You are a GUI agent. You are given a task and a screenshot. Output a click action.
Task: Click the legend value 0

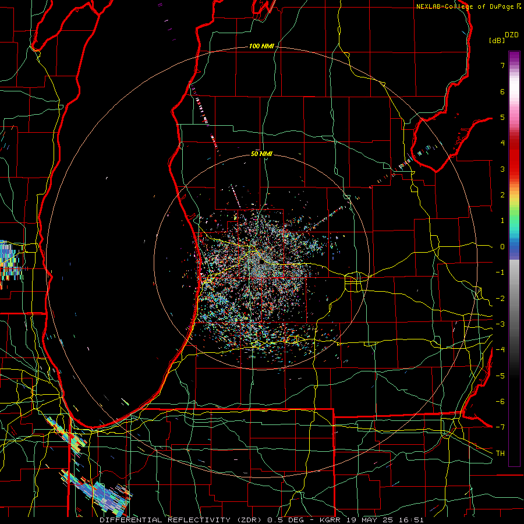tap(502, 247)
